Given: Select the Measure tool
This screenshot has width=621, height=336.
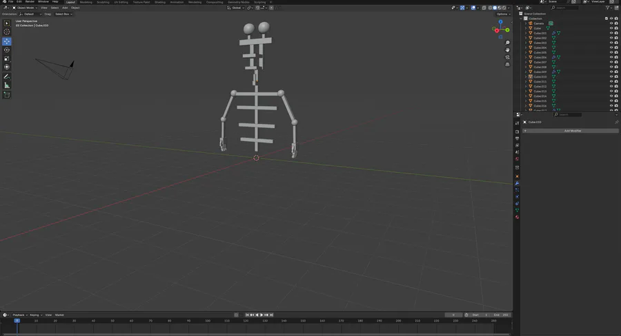Looking at the screenshot, I should [7, 85].
